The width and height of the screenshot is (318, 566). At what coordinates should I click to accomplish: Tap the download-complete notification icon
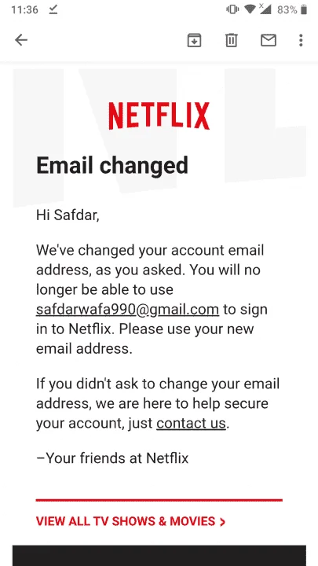tap(53, 9)
